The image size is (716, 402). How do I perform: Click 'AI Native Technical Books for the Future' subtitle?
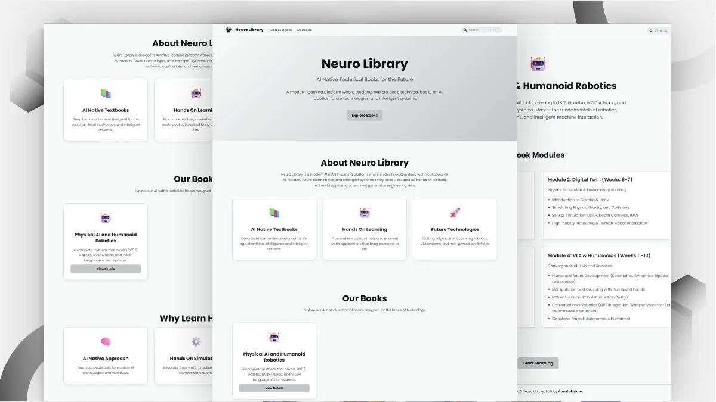(x=365, y=79)
